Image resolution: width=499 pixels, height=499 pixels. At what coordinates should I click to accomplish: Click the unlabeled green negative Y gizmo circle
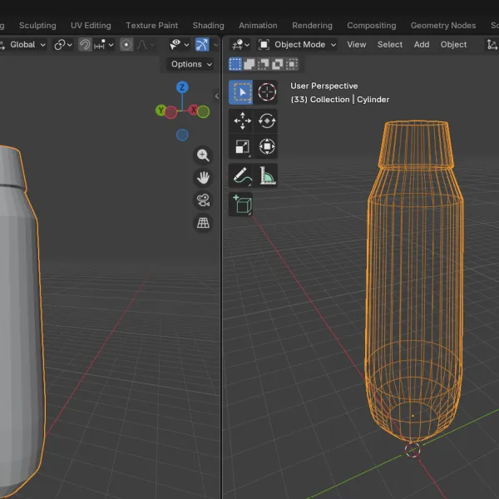[204, 112]
